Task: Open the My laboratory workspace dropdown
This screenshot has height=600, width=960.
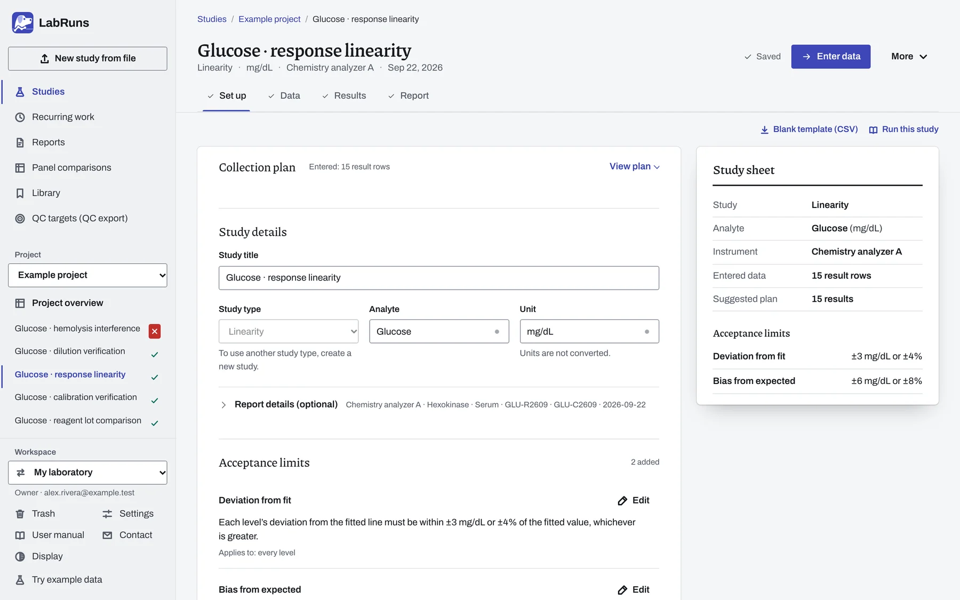Action: (87, 473)
